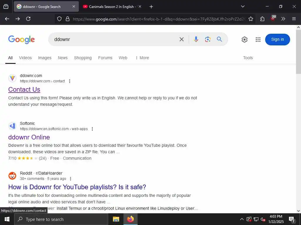Open the ddownr Online Softonic link
Viewport: 301px width, 225px height.
tap(29, 137)
